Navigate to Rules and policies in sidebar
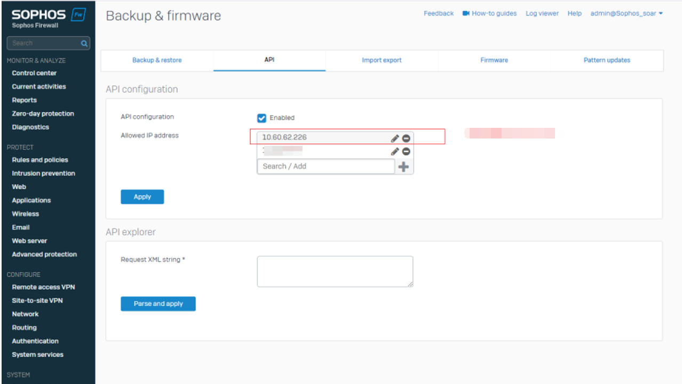 (x=40, y=160)
